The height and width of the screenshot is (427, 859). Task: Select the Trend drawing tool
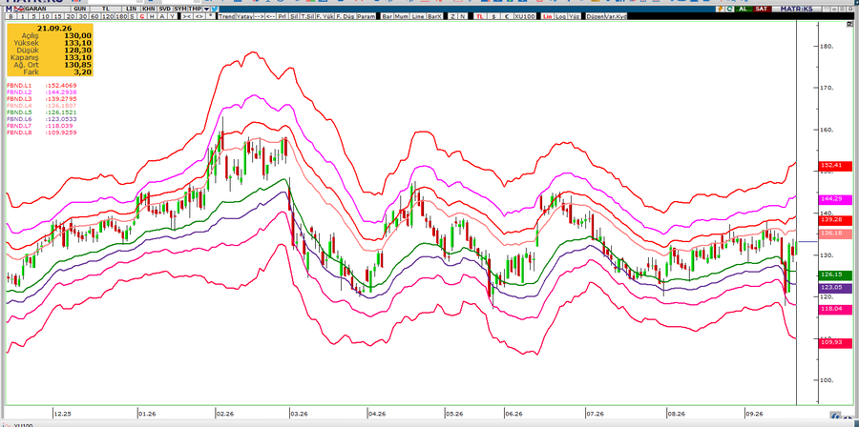pyautogui.click(x=226, y=16)
